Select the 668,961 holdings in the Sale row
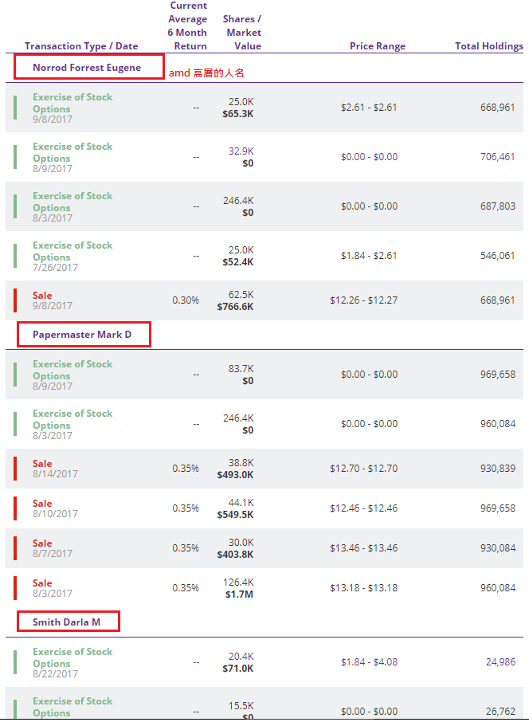529x722 pixels. (497, 300)
